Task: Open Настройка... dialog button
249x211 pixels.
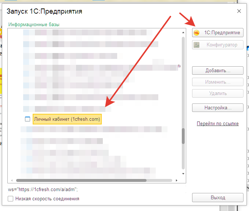Action: pyautogui.click(x=217, y=108)
